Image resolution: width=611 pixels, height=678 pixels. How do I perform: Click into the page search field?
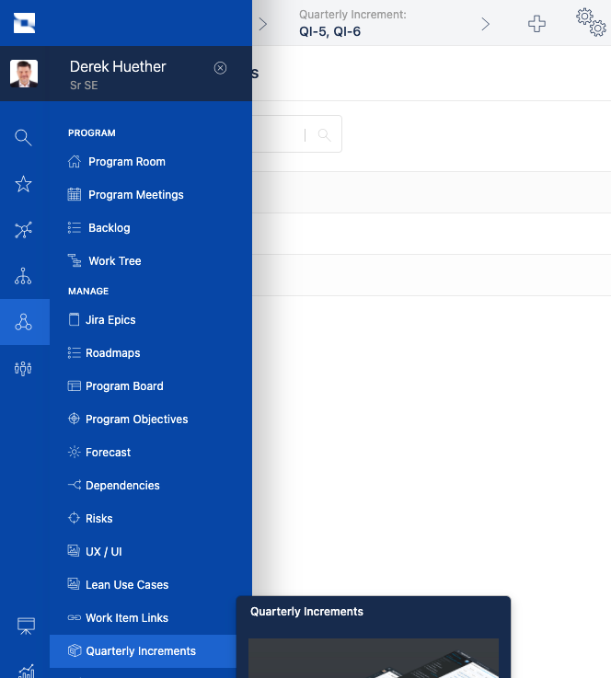coord(296,134)
